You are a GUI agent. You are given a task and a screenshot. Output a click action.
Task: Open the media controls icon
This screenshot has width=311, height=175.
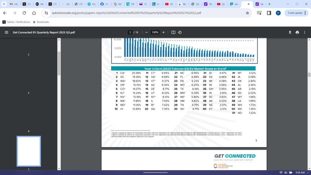259,13
